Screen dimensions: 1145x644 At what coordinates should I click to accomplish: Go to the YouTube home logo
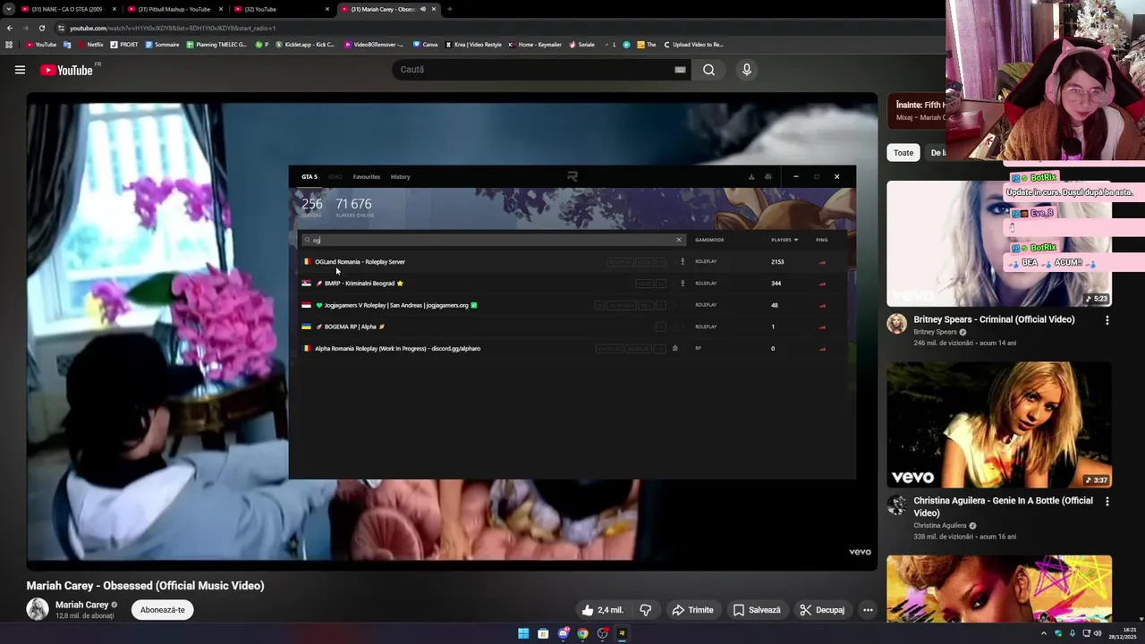[x=66, y=70]
